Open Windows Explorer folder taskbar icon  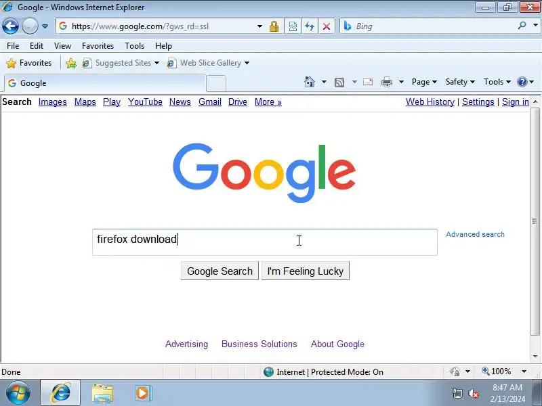[102, 394]
